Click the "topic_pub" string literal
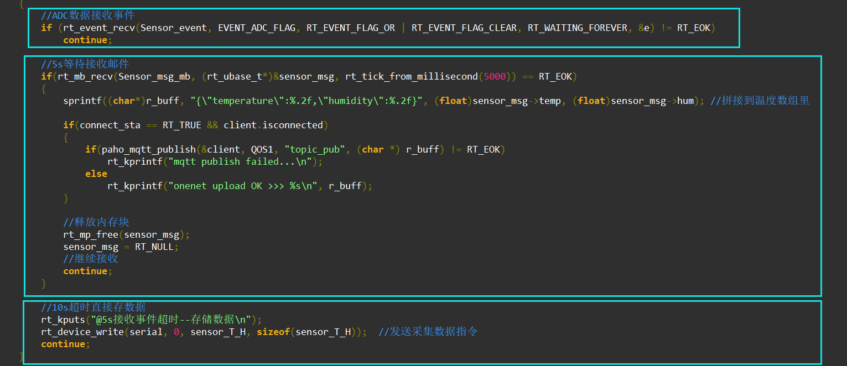The height and width of the screenshot is (366, 847). coord(315,149)
